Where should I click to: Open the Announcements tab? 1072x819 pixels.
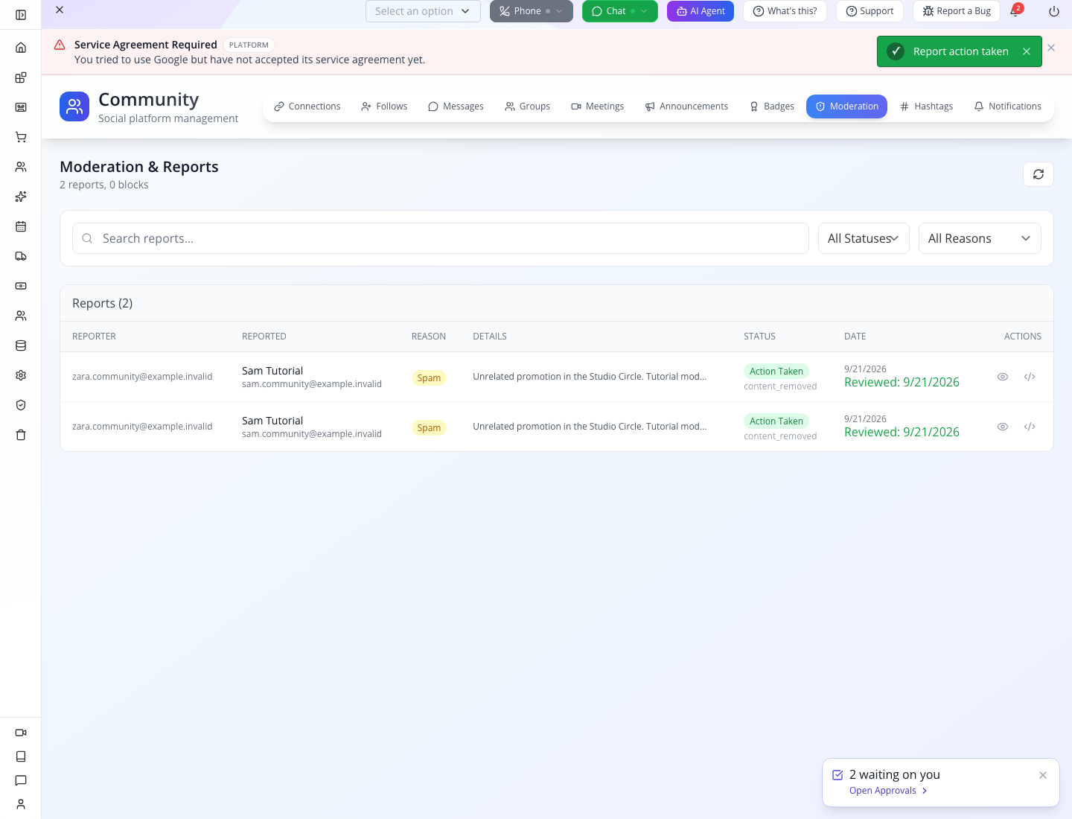click(686, 106)
